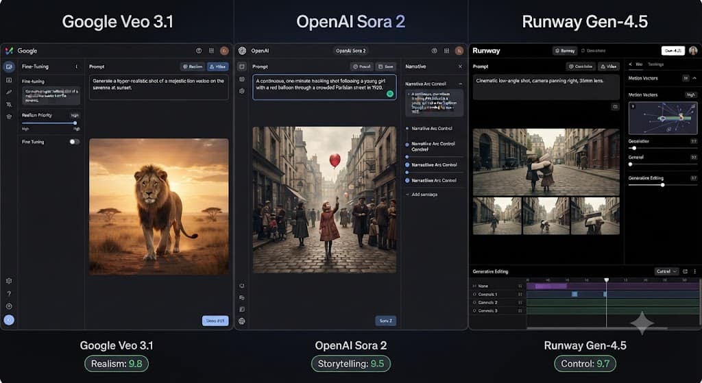Image resolution: width=702 pixels, height=383 pixels.
Task: Collapse the Narrative Arc Control section
Action: [460, 84]
